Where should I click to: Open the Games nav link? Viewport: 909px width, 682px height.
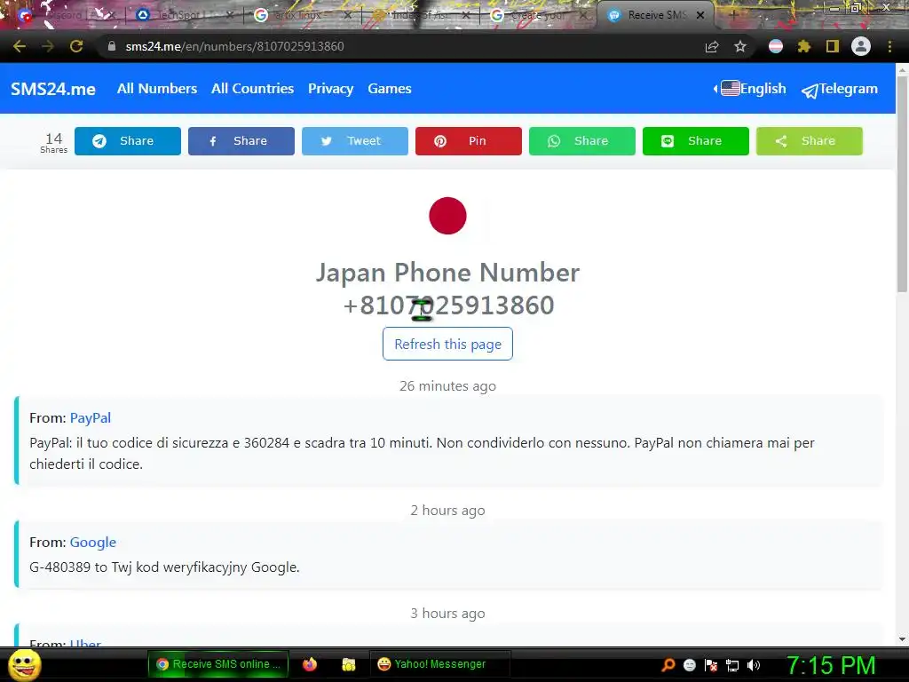(389, 89)
